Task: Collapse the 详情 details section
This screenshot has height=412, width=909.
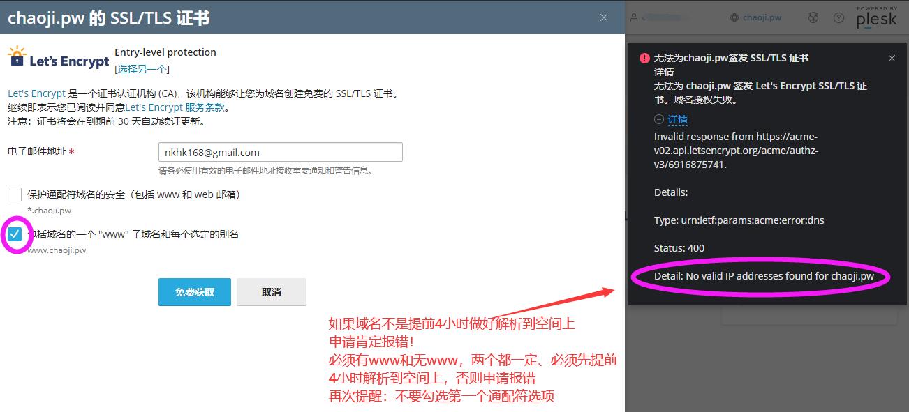Action: pyautogui.click(x=671, y=119)
